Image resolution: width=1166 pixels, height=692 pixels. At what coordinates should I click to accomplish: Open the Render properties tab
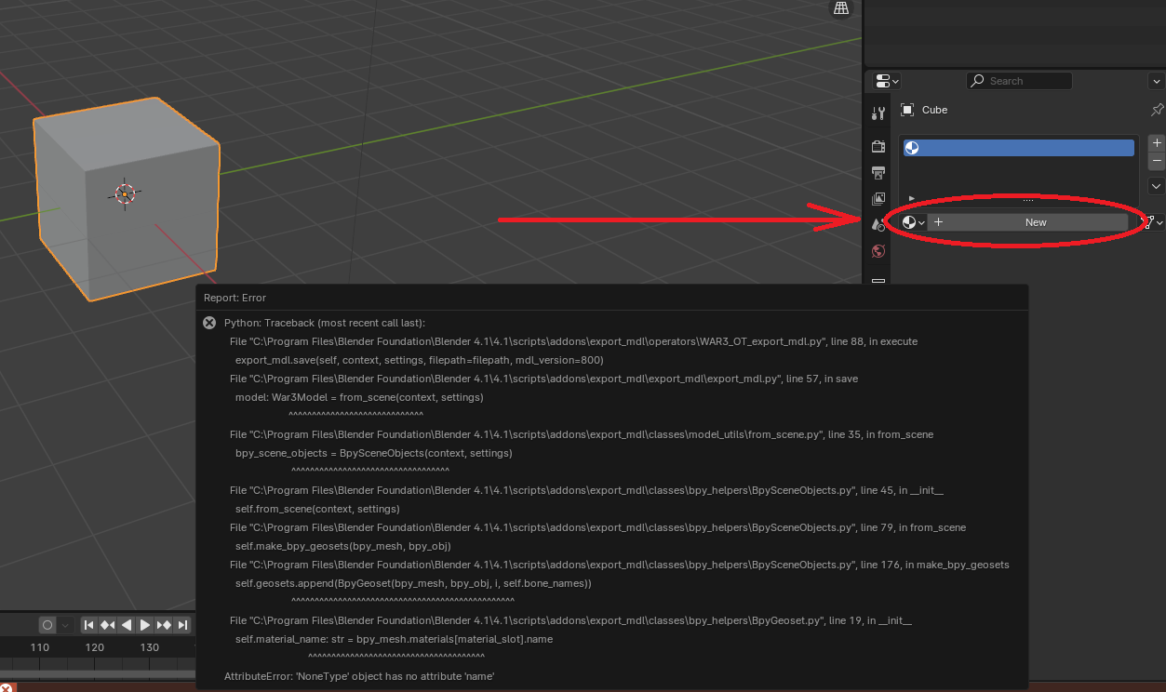click(x=878, y=146)
